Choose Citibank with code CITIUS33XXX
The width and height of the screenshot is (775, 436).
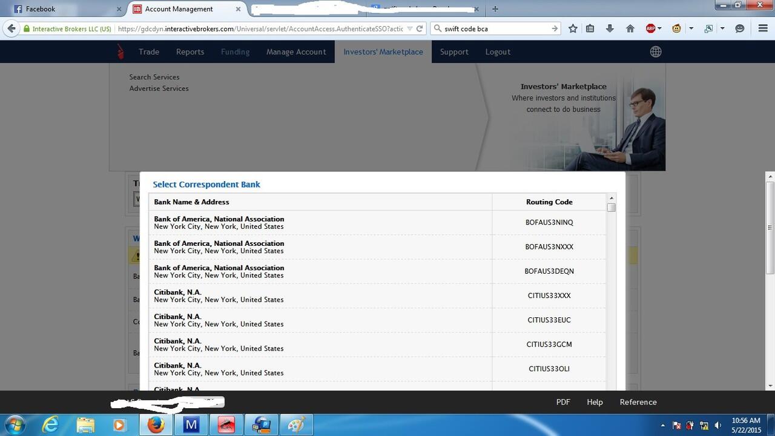coord(377,296)
